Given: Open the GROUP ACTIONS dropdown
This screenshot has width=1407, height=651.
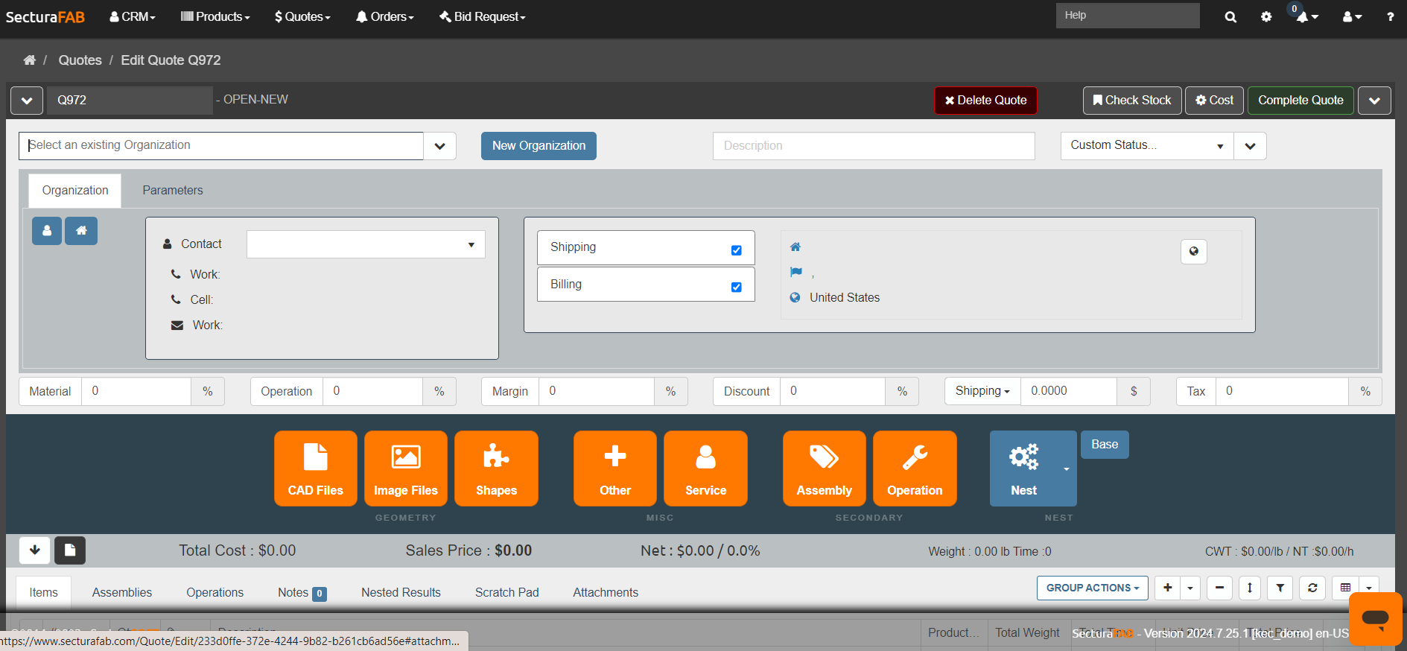Looking at the screenshot, I should coord(1092,588).
